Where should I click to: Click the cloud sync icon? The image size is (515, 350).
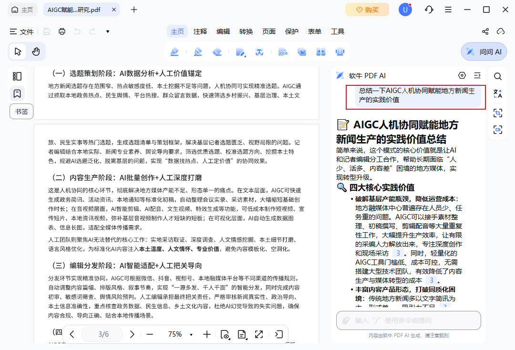(501, 31)
